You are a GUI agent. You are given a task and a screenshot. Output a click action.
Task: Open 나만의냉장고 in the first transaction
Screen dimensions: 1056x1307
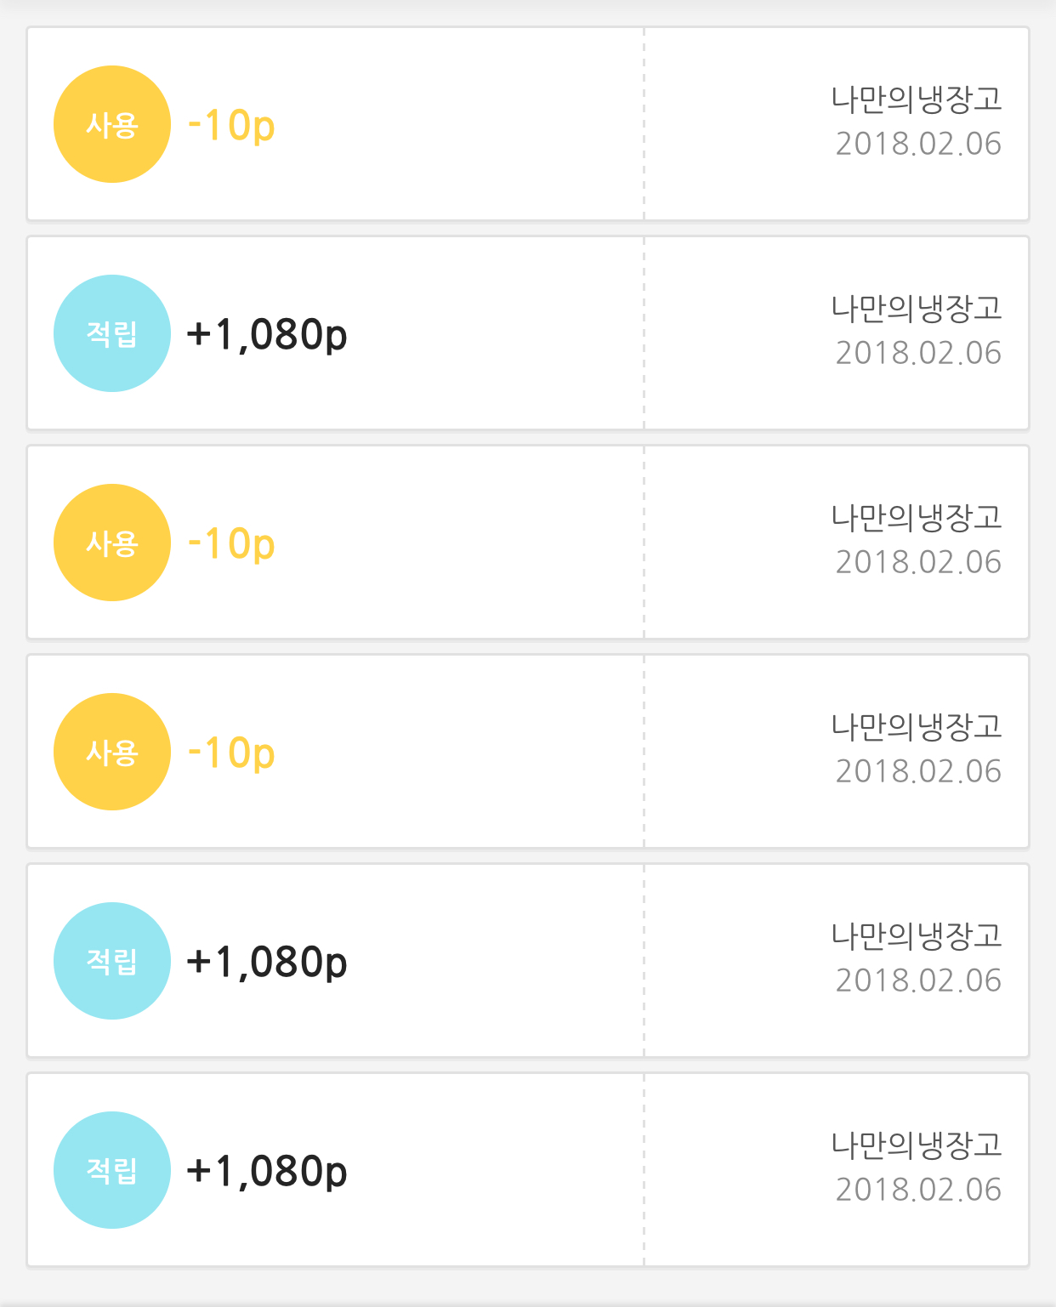click(x=917, y=99)
